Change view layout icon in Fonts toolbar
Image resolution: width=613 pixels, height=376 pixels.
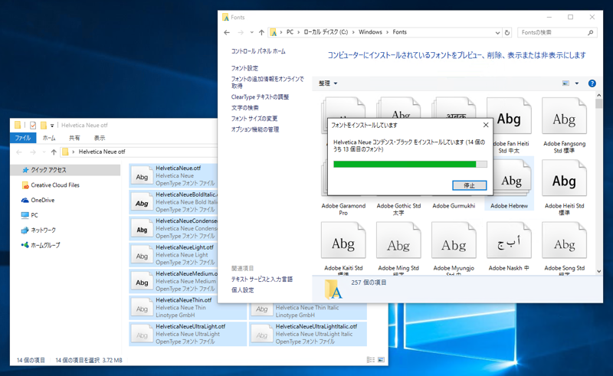[565, 83]
